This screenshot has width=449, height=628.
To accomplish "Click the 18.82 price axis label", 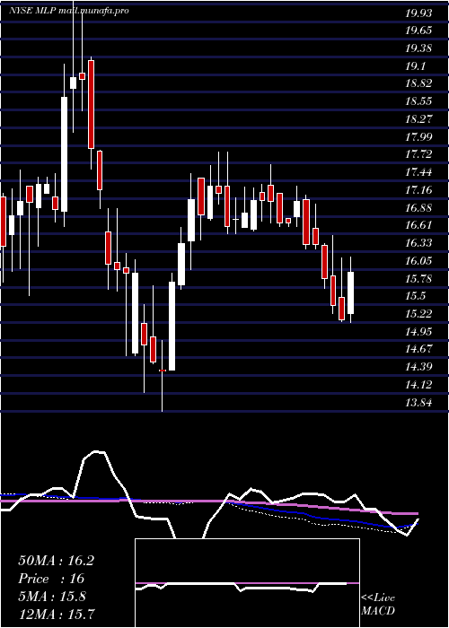I will (x=418, y=83).
